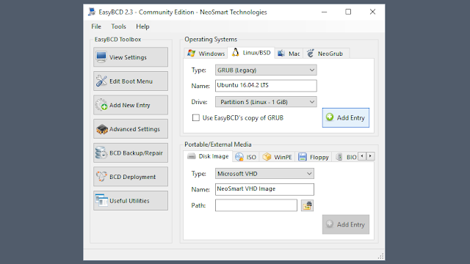Click the gear-plus icon on Add New Entry
This screenshot has width=470, height=264.
click(101, 105)
